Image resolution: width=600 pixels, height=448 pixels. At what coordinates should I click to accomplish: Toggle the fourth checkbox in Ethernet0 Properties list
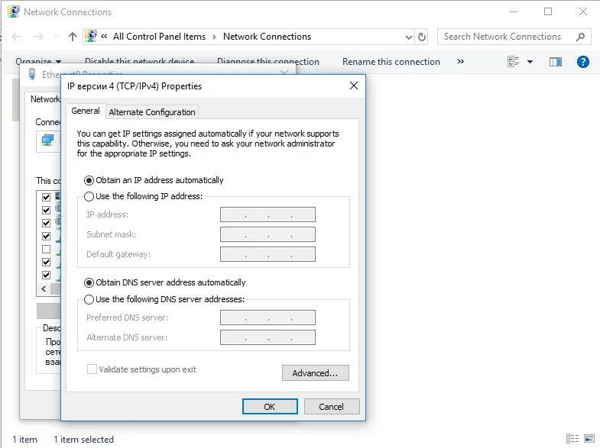(x=47, y=236)
